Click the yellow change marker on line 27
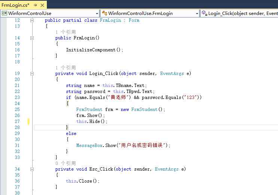278x195 pixels. [28, 121]
